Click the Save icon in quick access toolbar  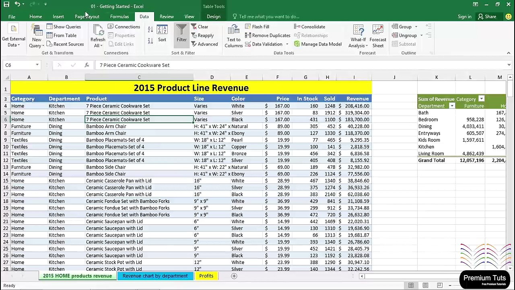click(6, 4)
